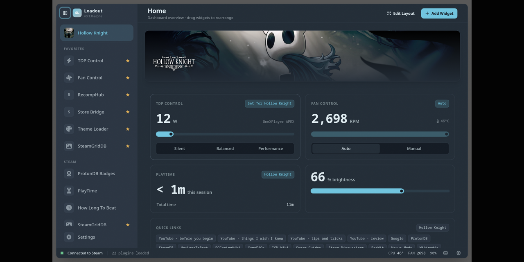Switch fan mode to Auto

(x=346, y=149)
